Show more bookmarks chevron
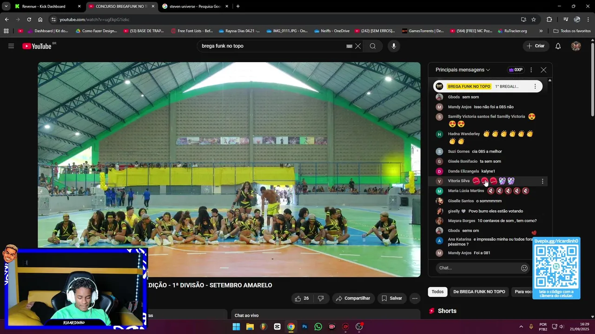 pos(541,31)
